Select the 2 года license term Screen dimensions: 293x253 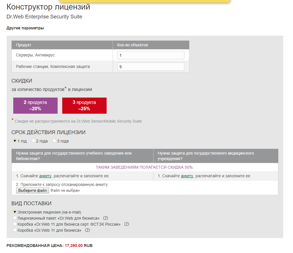pyautogui.click(x=34, y=140)
